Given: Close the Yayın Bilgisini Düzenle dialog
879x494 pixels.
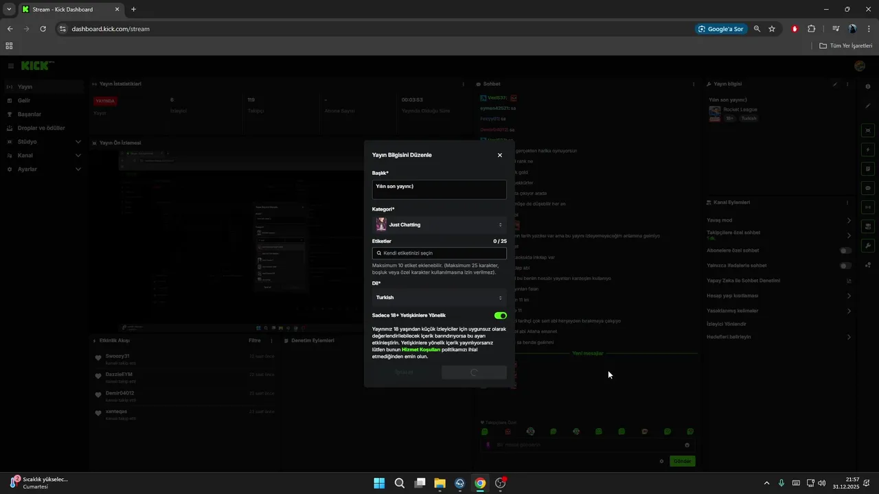Looking at the screenshot, I should pos(500,155).
